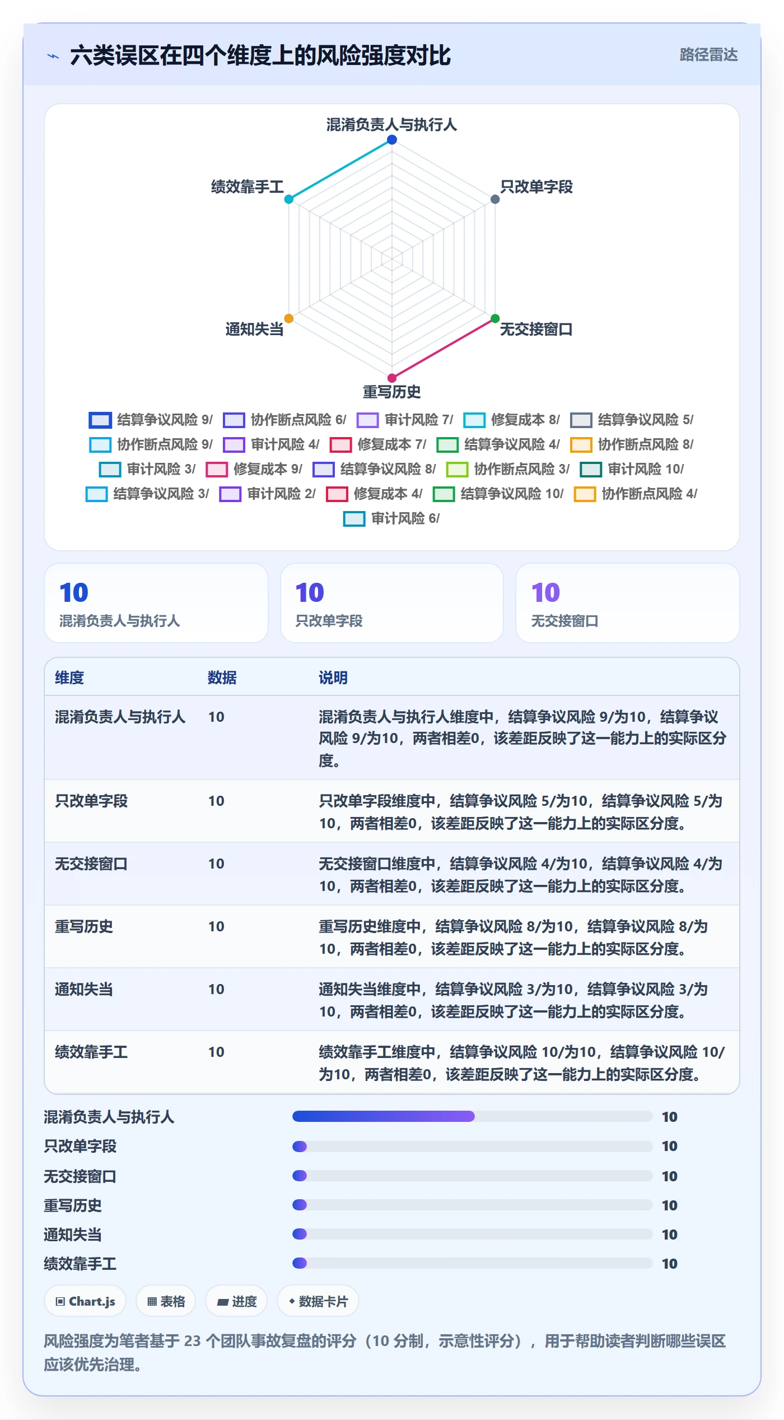
Task: Open the 混淆负责人与执行人 data card
Action: point(156,603)
